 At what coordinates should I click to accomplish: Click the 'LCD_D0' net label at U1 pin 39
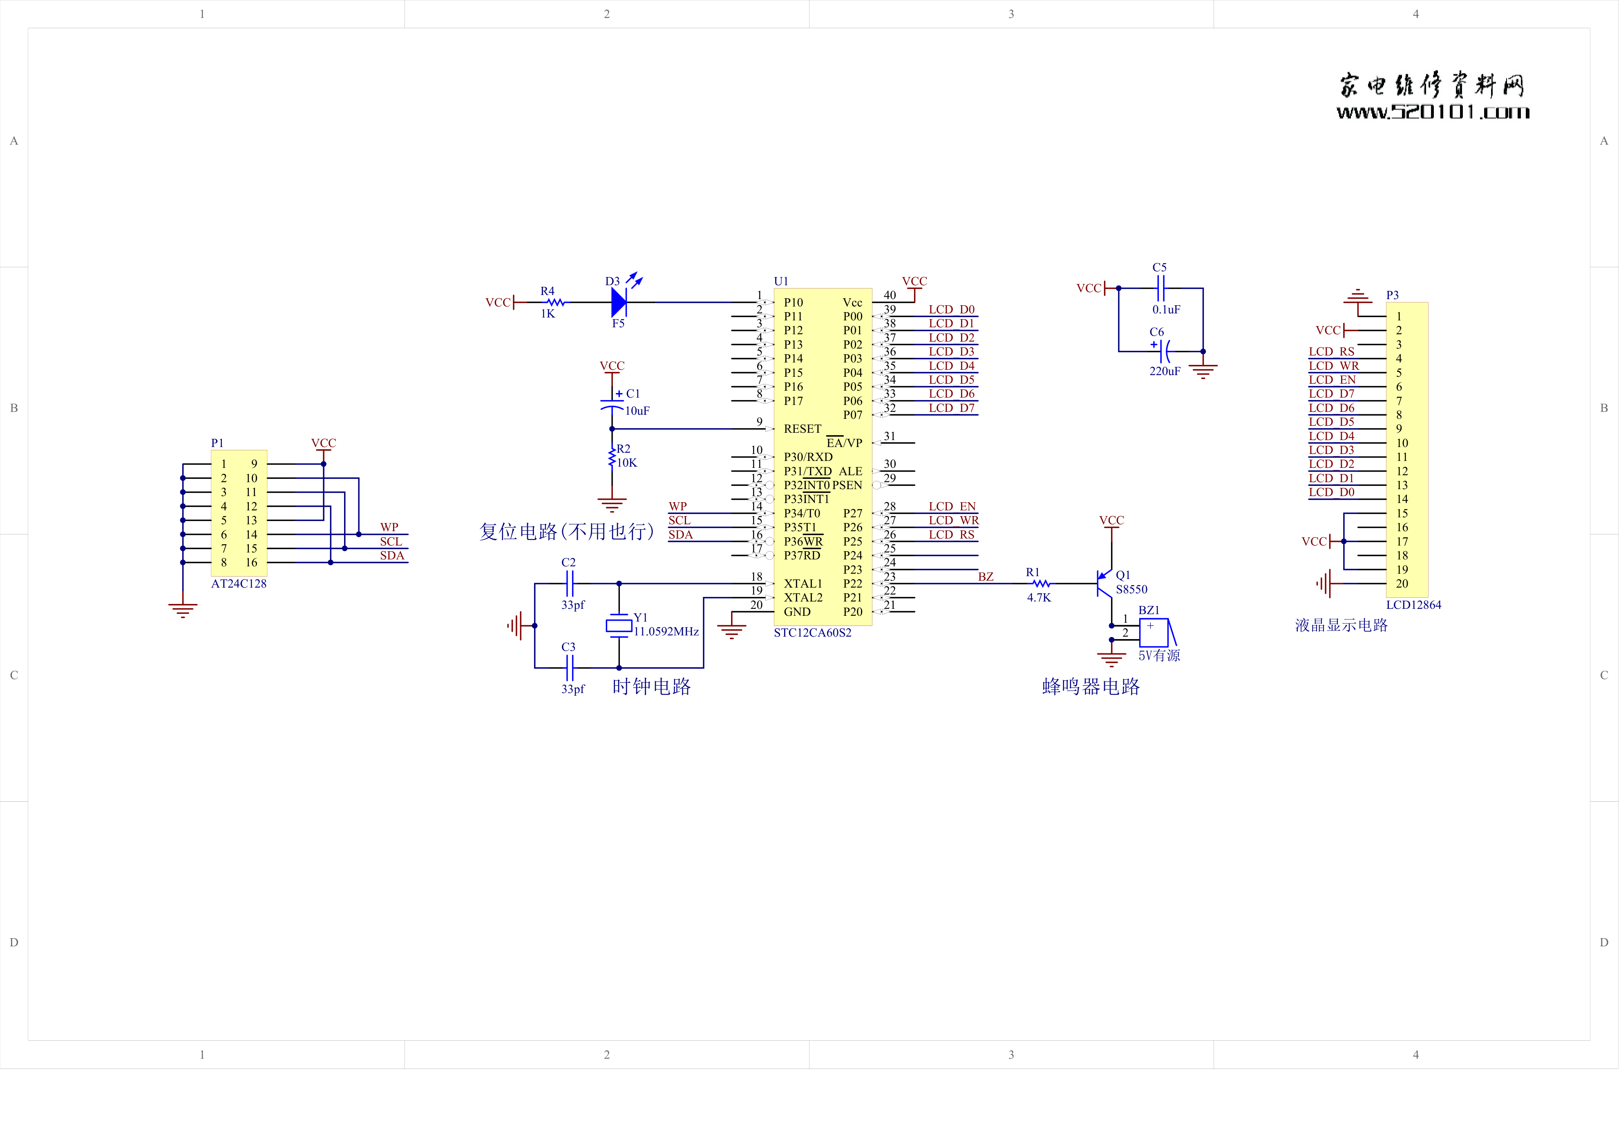coord(952,309)
